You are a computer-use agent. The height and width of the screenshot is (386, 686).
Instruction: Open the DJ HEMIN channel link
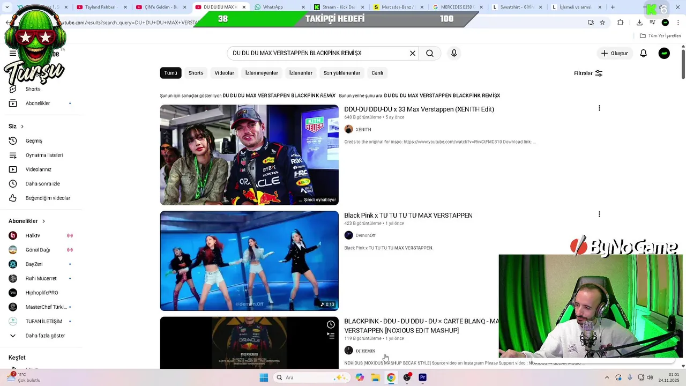pyautogui.click(x=365, y=351)
